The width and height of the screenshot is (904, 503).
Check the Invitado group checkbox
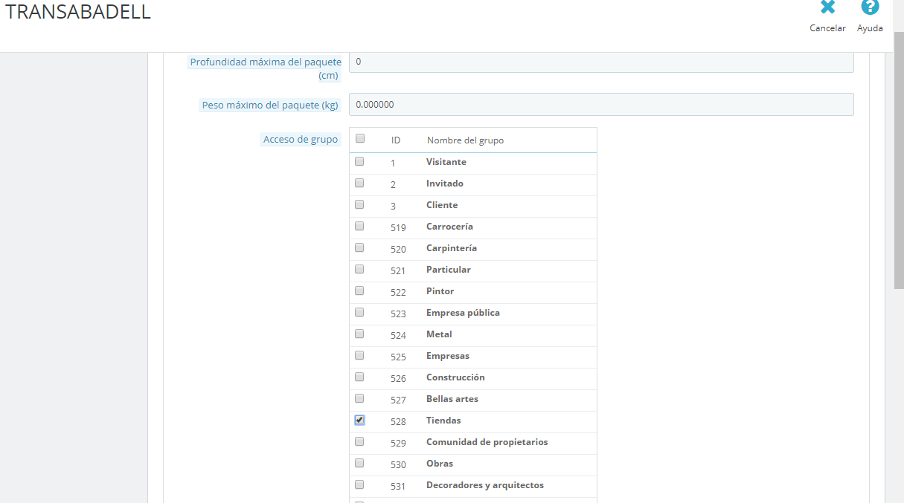pos(360,183)
